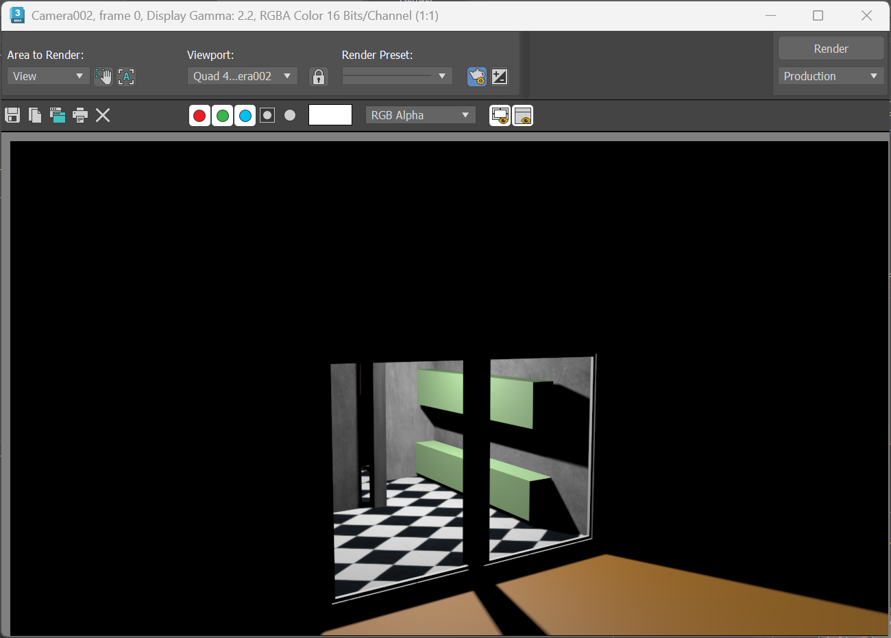Print the rendered image

(80, 115)
